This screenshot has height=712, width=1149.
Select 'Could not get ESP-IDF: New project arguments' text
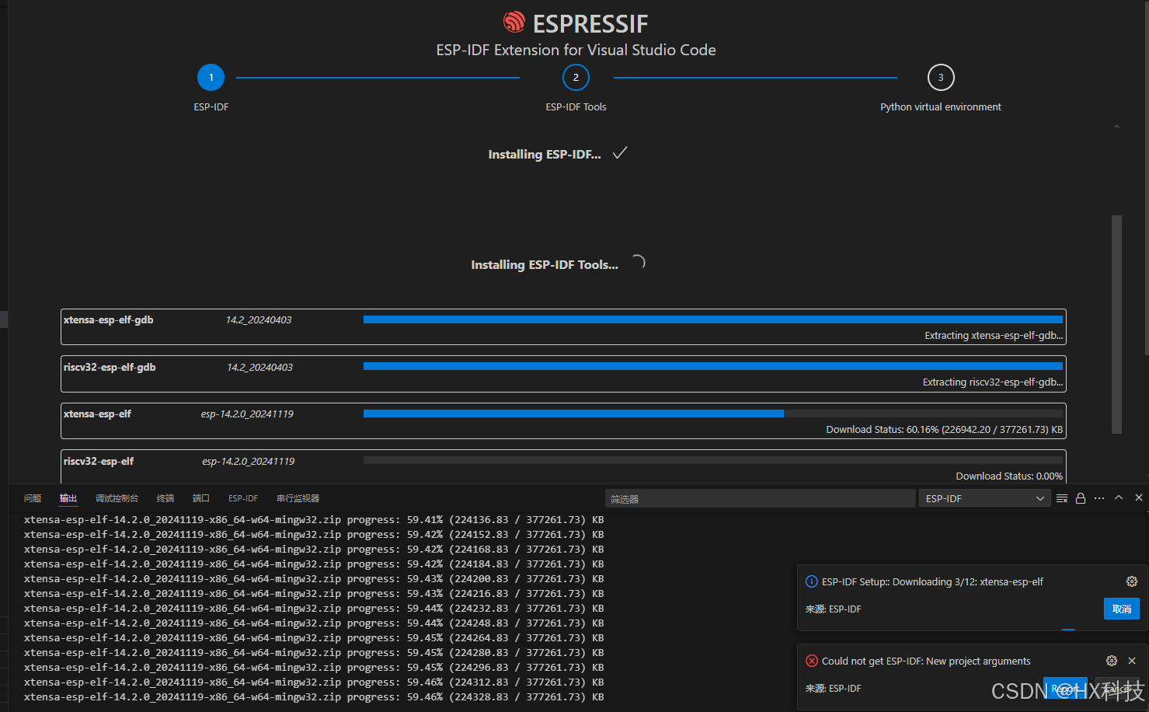(x=926, y=661)
